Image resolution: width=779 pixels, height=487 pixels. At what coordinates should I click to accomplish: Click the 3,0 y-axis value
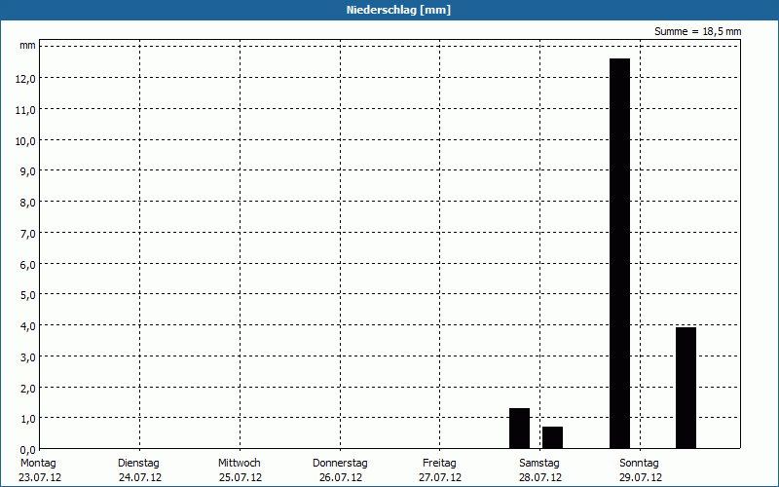pyautogui.click(x=28, y=357)
